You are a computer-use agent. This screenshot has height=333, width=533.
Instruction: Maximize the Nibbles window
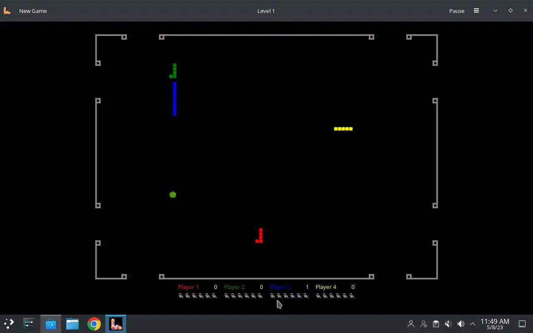(x=511, y=11)
